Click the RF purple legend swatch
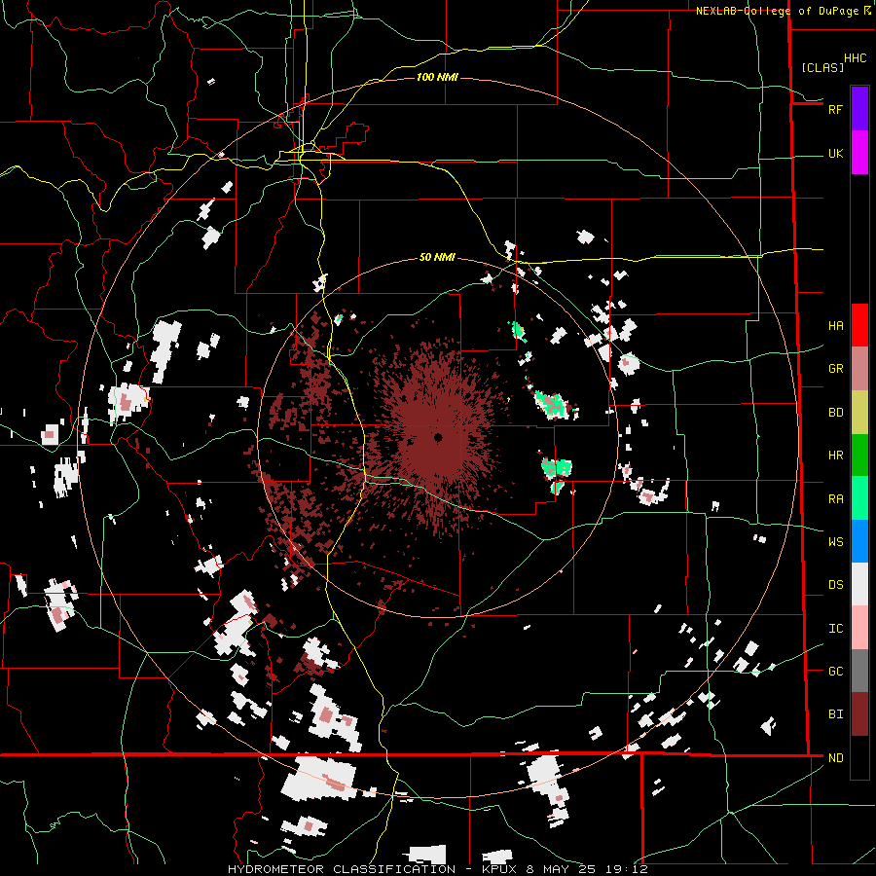Viewport: 876px width, 876px height. point(859,109)
